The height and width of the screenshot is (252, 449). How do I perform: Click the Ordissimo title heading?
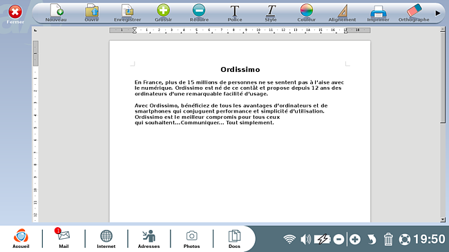[x=240, y=70]
